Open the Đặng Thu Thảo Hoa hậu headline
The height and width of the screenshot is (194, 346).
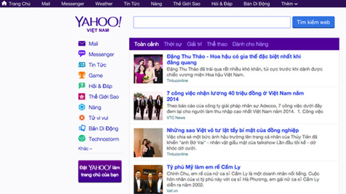click(x=234, y=59)
